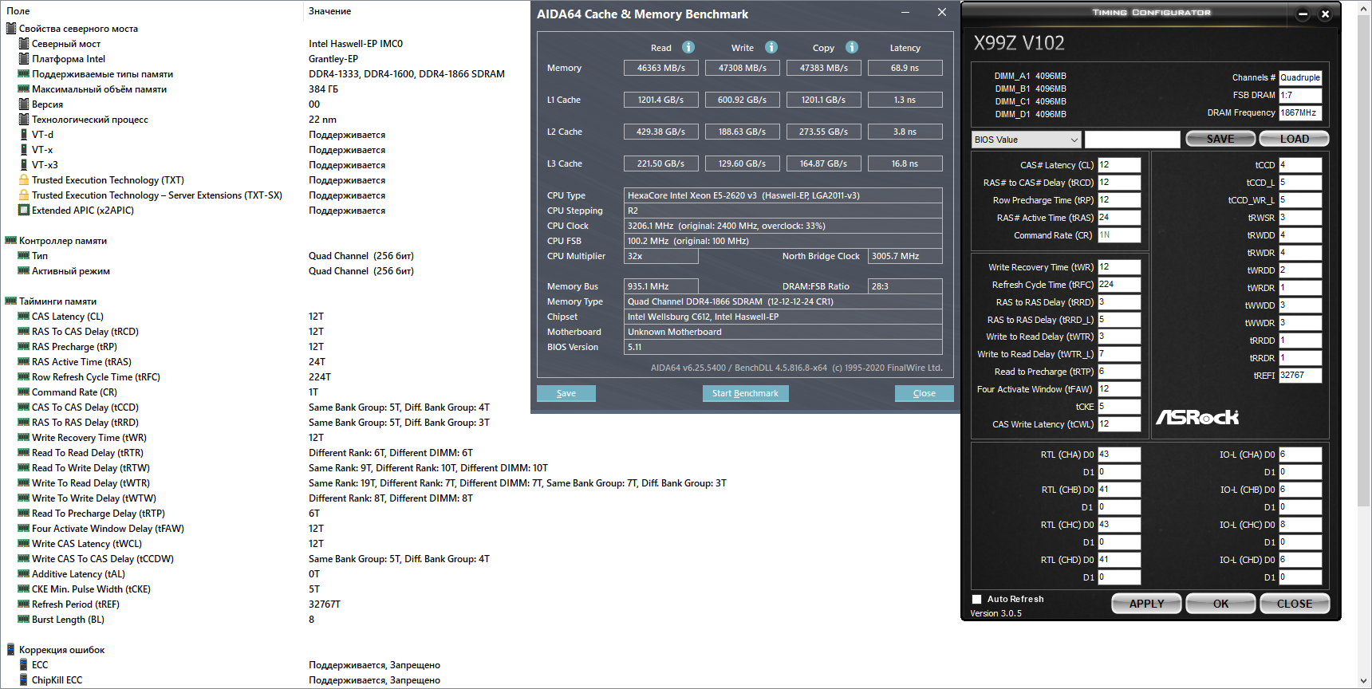Viewport: 1372px width, 689px height.
Task: Click the Значение column header
Action: tap(330, 11)
